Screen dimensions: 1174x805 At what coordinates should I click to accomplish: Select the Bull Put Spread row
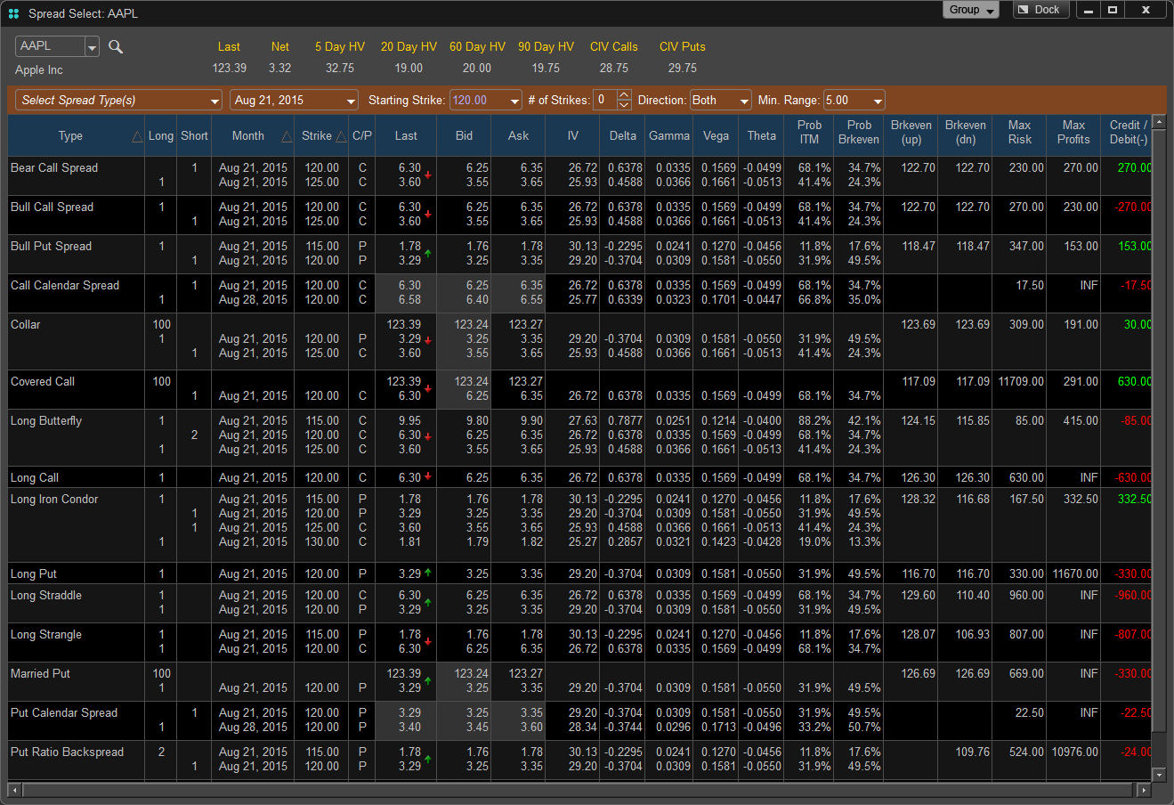579,254
